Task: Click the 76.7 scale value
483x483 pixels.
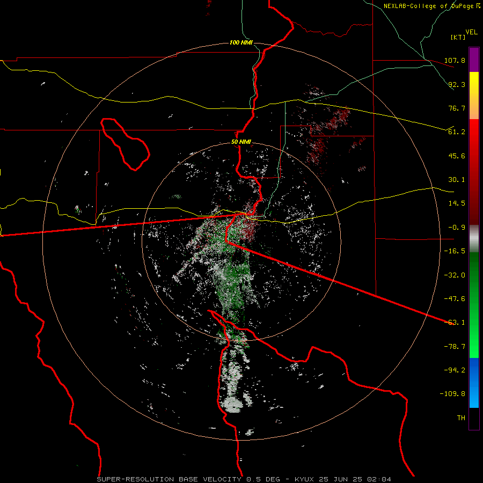Action: (457, 108)
